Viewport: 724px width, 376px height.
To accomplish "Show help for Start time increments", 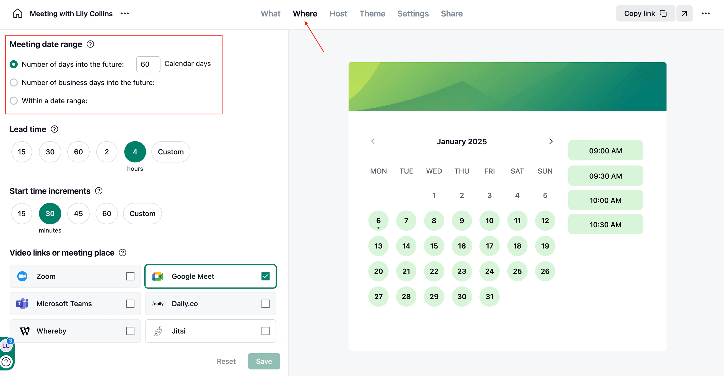I will [99, 191].
